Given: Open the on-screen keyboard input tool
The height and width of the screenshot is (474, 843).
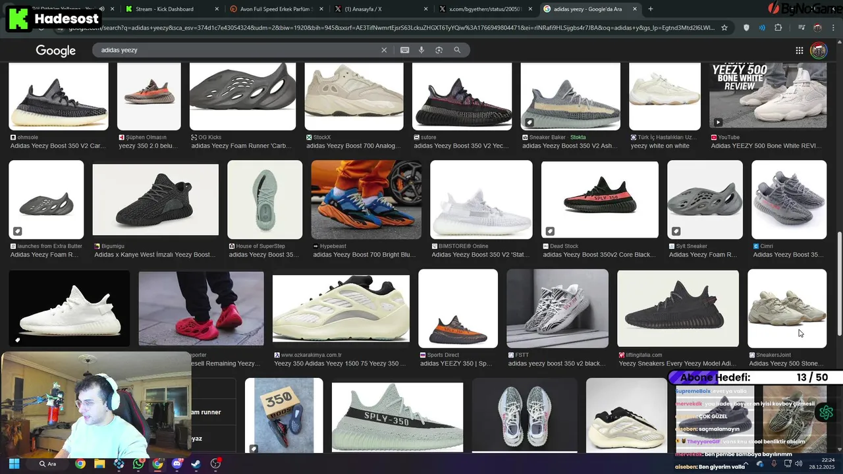Looking at the screenshot, I should (x=404, y=50).
